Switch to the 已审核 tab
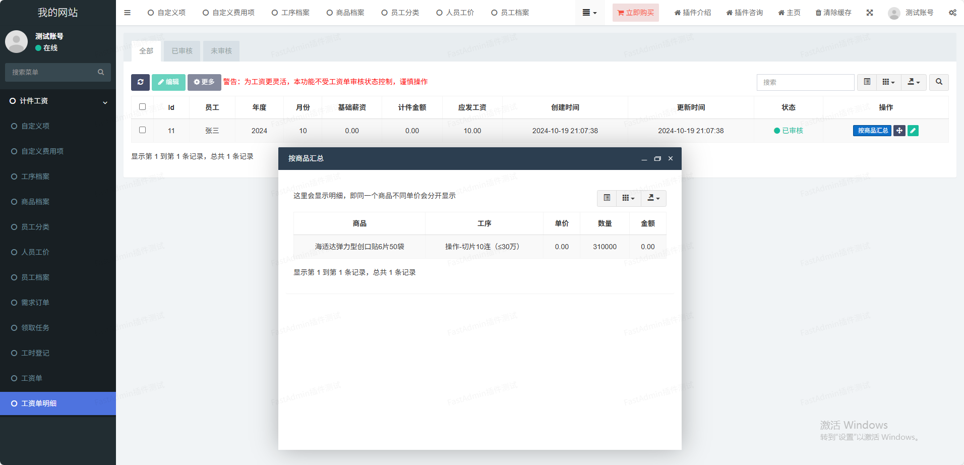Screen dimensions: 964x465 [x=182, y=51]
